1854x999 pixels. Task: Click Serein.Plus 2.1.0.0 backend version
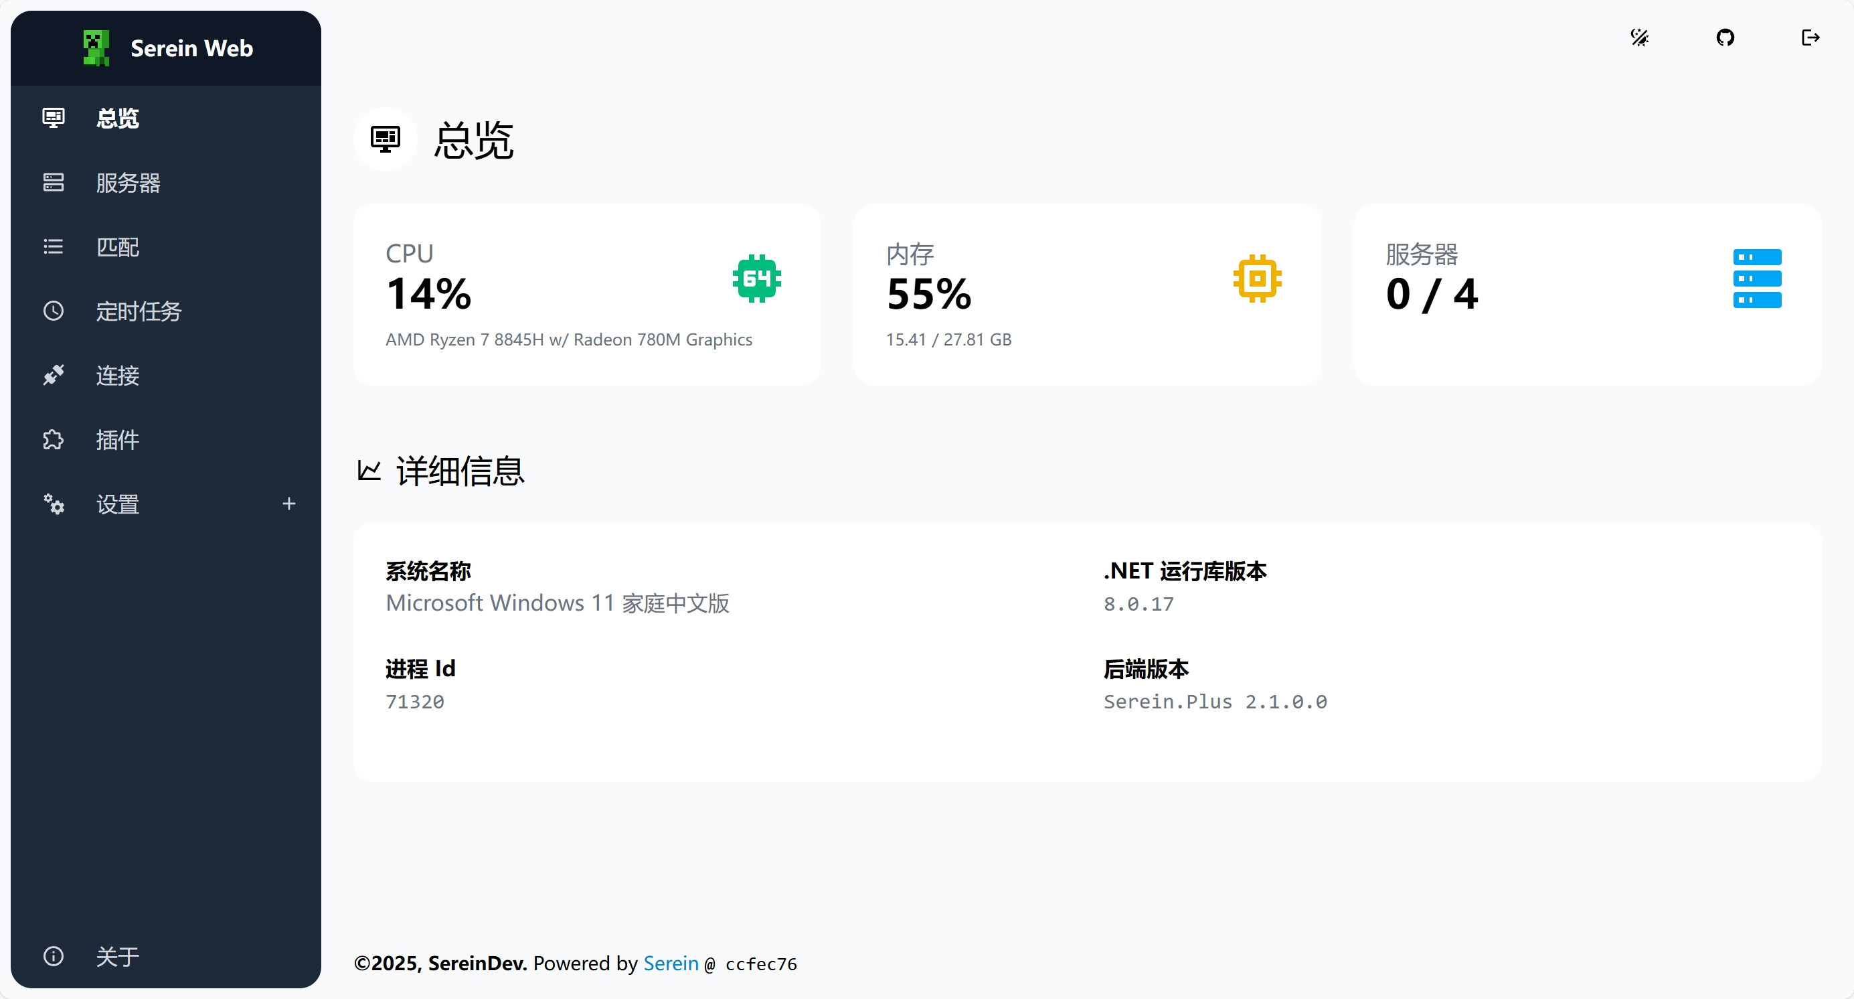point(1215,701)
